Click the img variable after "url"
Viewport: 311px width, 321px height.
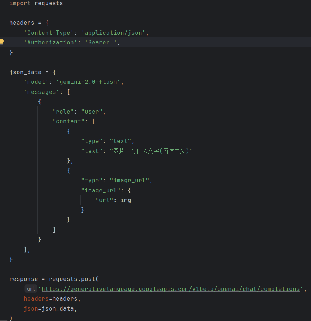[126, 200]
